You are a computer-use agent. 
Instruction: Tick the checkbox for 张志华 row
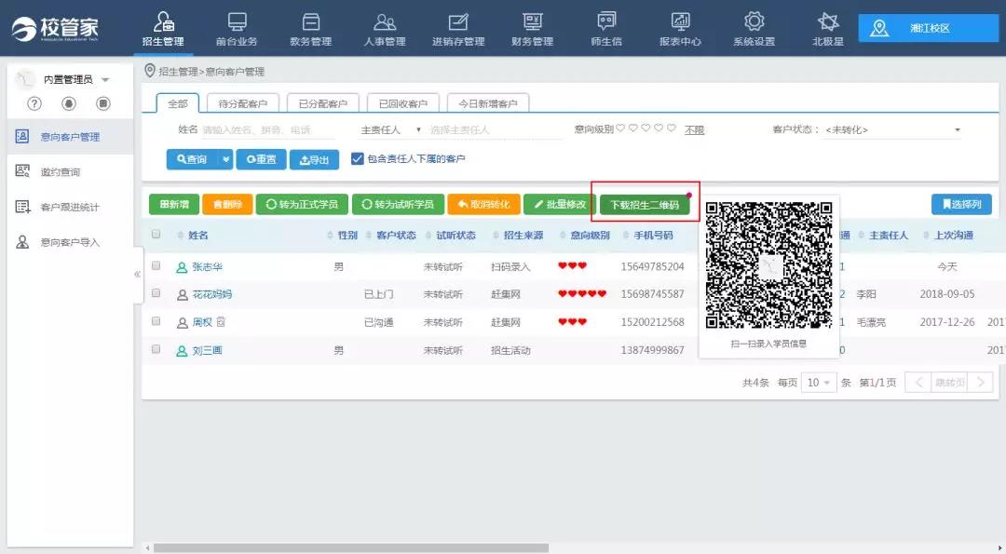(x=156, y=266)
